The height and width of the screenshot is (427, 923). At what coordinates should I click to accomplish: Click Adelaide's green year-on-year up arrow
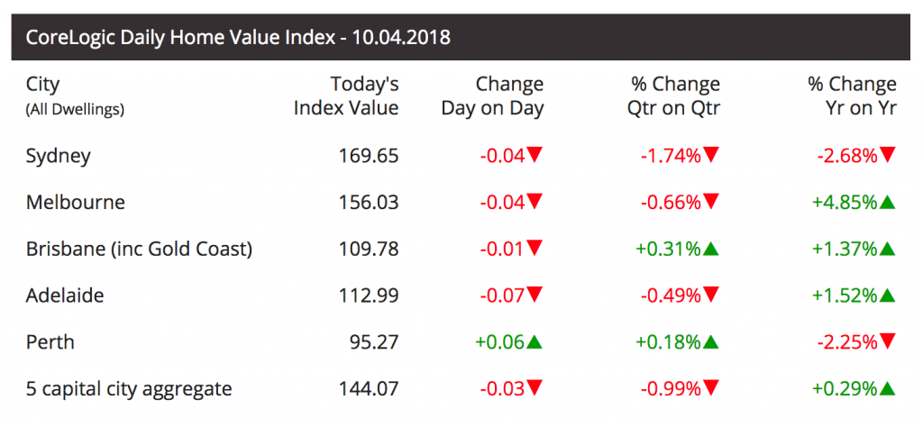click(x=888, y=295)
